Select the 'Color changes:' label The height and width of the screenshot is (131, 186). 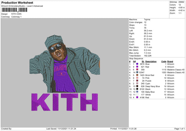(x=136, y=22)
